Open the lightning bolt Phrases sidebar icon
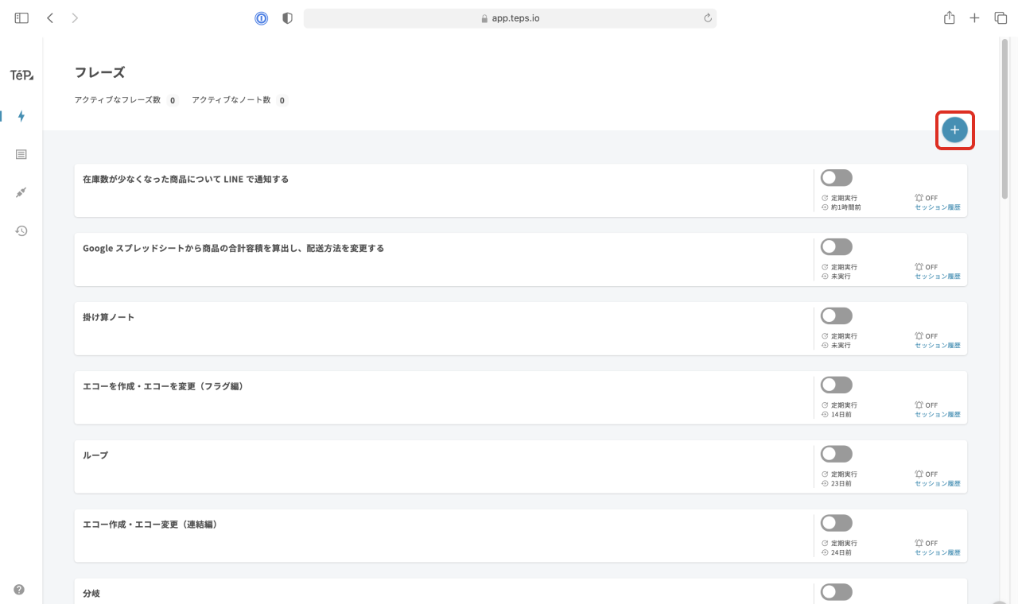The height and width of the screenshot is (604, 1018). (x=21, y=116)
